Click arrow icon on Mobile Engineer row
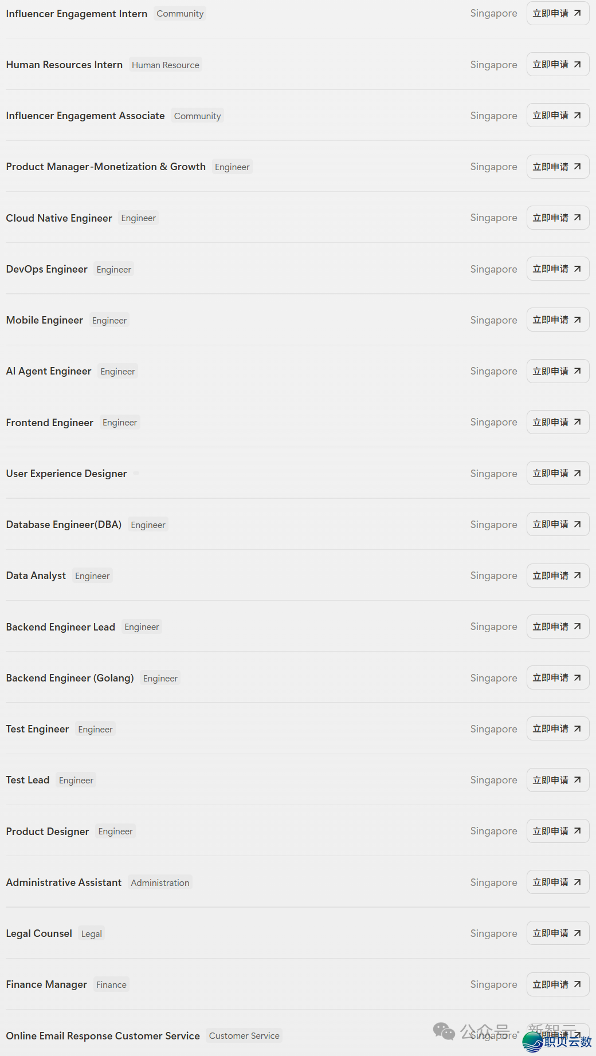 577,320
